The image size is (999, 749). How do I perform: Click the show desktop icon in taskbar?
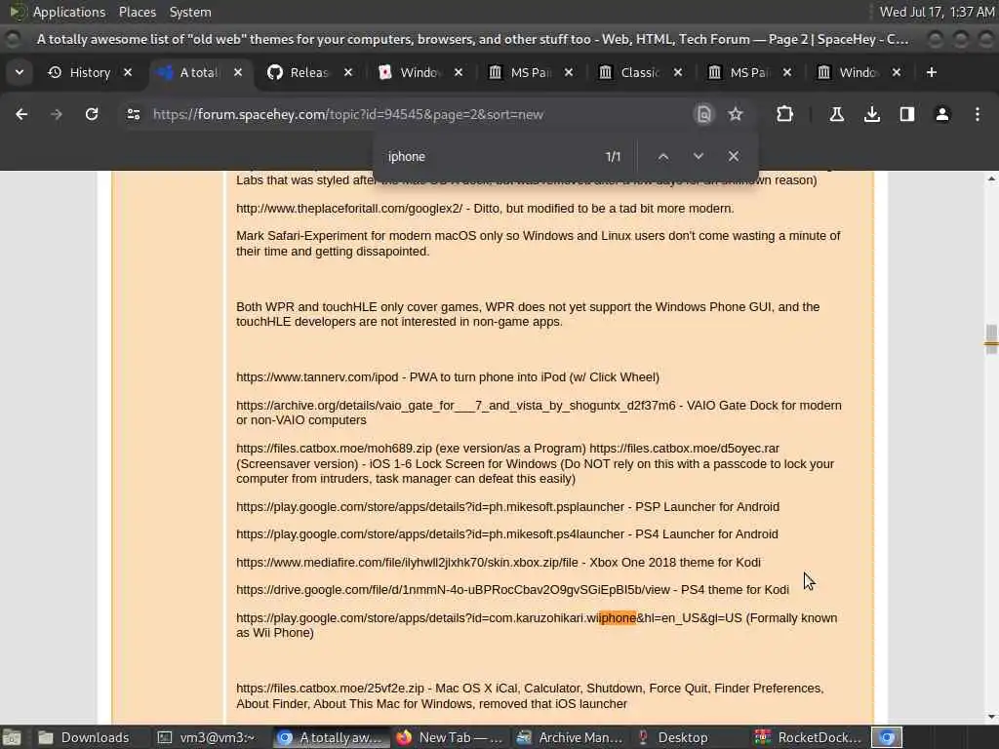[x=12, y=737]
